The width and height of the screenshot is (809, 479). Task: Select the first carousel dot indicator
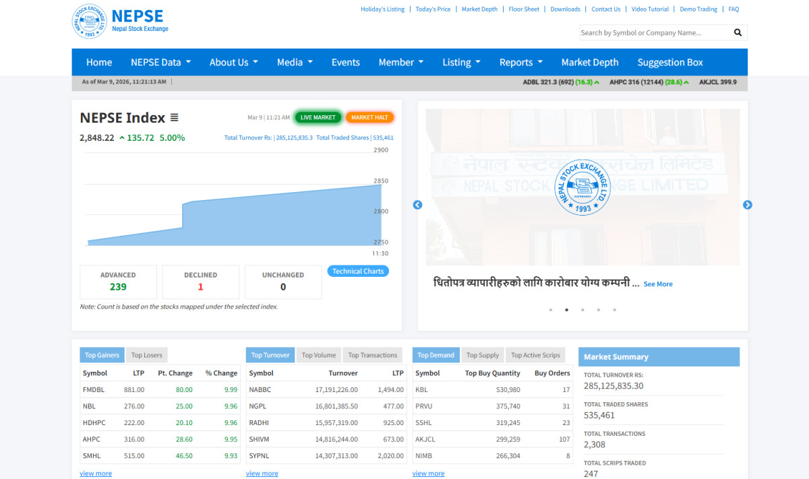[x=550, y=310]
